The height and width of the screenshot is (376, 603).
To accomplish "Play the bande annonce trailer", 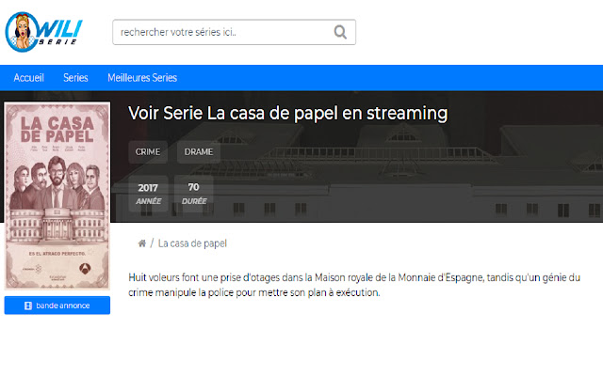I will click(57, 305).
